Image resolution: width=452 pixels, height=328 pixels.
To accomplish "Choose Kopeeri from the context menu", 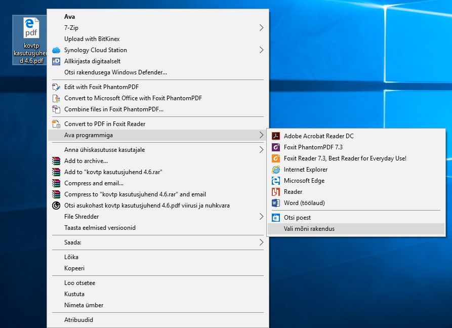I will (x=158, y=268).
